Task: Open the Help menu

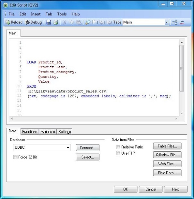Action: tap(76, 14)
